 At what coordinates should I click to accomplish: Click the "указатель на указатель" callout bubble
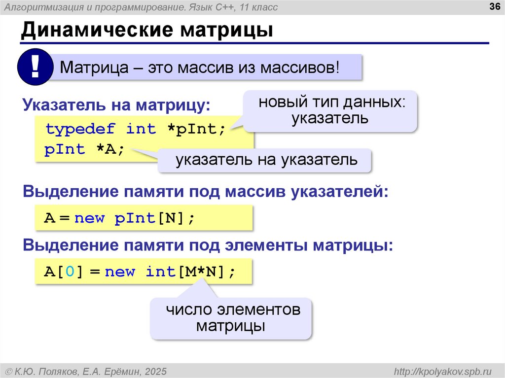coord(264,160)
